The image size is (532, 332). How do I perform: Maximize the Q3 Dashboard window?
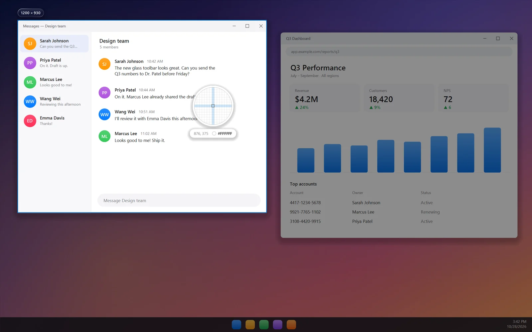(x=498, y=39)
